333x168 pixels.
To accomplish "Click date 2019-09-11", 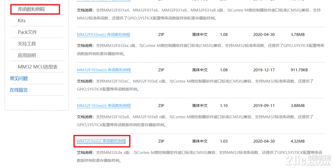I will 264,105.
